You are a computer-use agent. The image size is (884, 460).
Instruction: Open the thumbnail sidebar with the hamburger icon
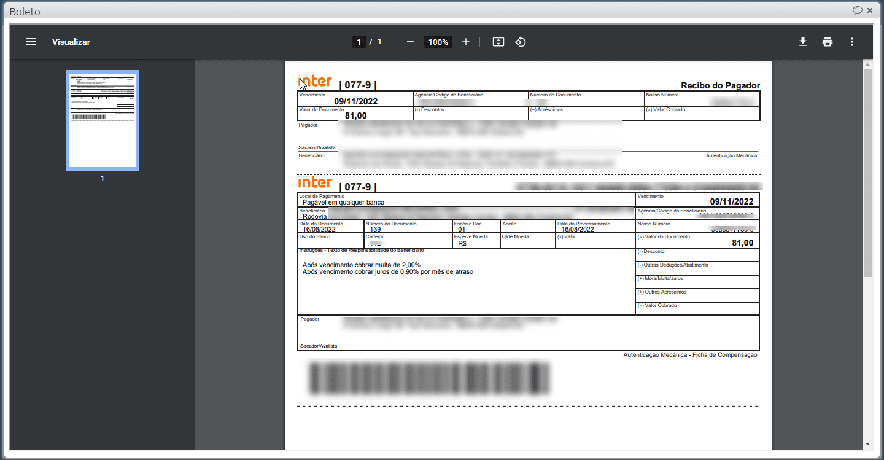pyautogui.click(x=31, y=42)
